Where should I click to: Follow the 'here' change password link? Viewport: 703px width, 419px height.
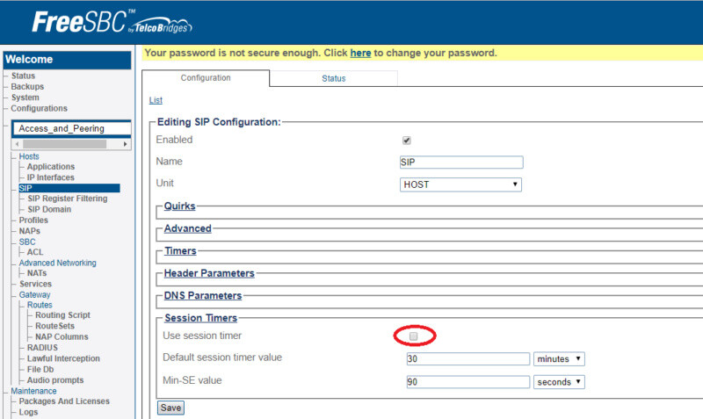360,53
